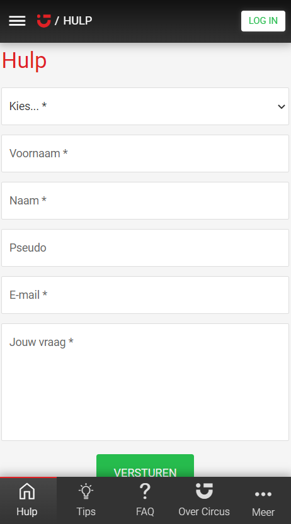
Task: Focus the Naam input field
Action: 145,201
